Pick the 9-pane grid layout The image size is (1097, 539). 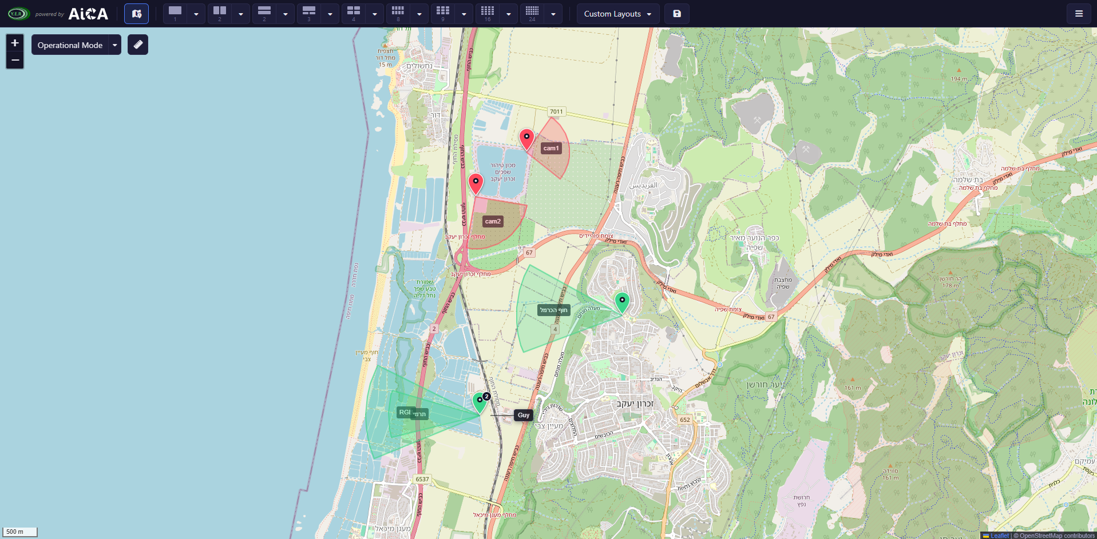443,14
